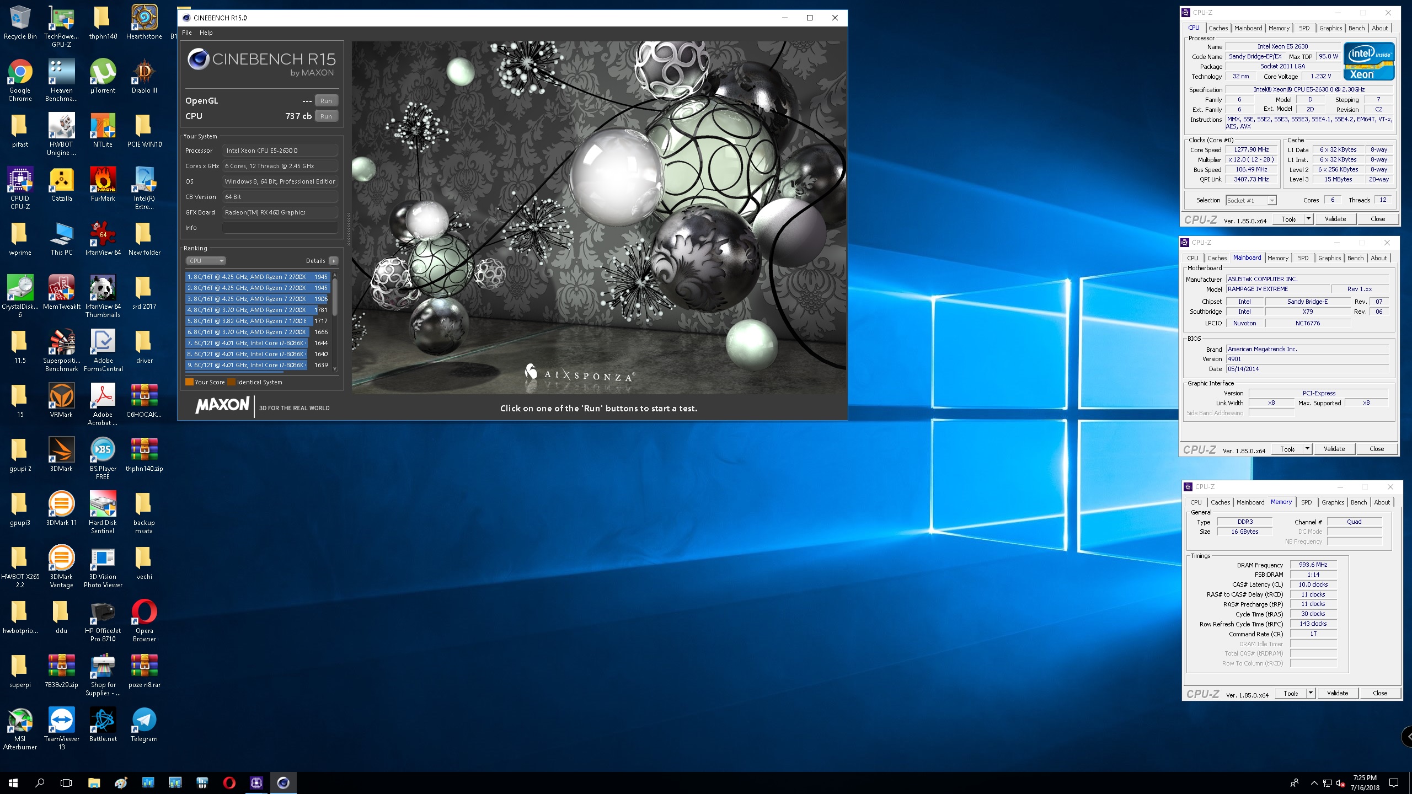The height and width of the screenshot is (794, 1412).
Task: Click Validate in bottom CPU-Z window
Action: (x=1338, y=693)
